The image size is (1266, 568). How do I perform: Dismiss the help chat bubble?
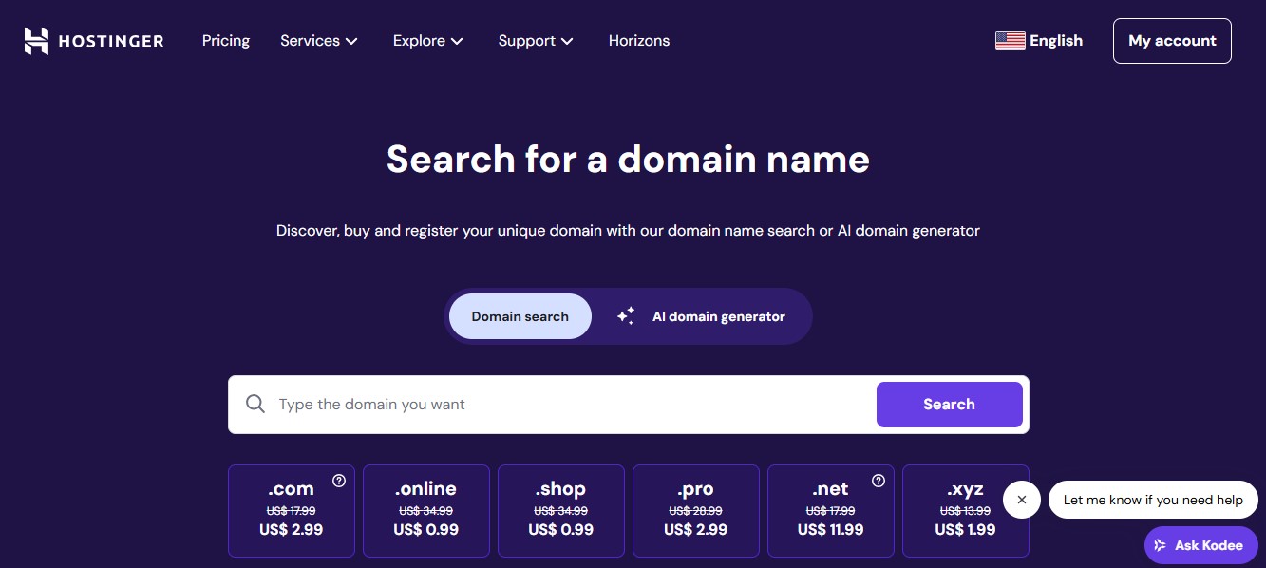(x=1022, y=500)
